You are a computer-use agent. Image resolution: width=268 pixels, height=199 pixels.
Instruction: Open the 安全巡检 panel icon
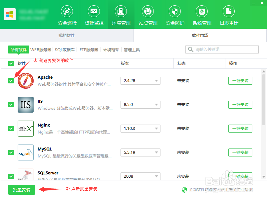coord(67,11)
